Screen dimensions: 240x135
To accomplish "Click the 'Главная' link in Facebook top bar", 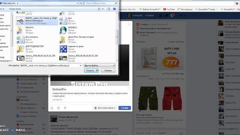I will tap(149, 15).
